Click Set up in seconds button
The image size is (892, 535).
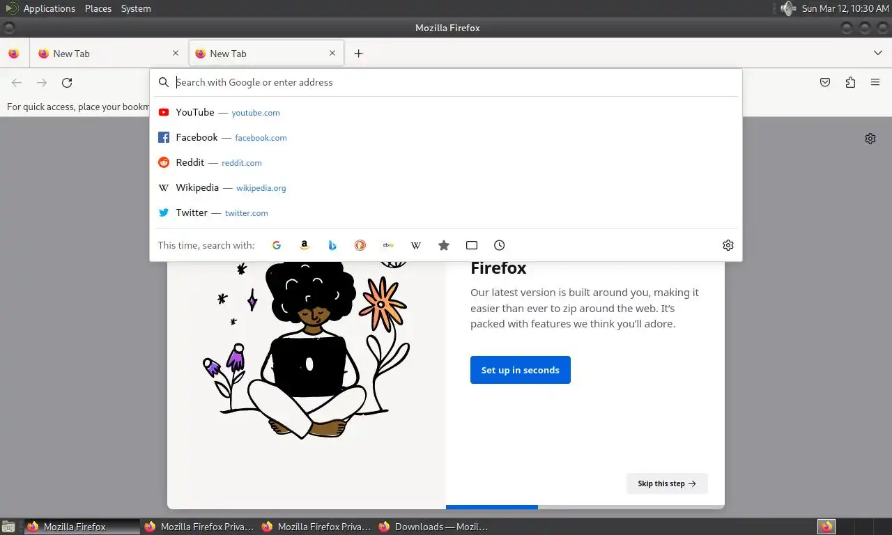pyautogui.click(x=521, y=370)
